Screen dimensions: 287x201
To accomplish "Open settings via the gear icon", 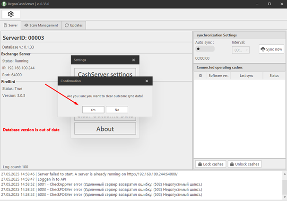I will point(11,14).
